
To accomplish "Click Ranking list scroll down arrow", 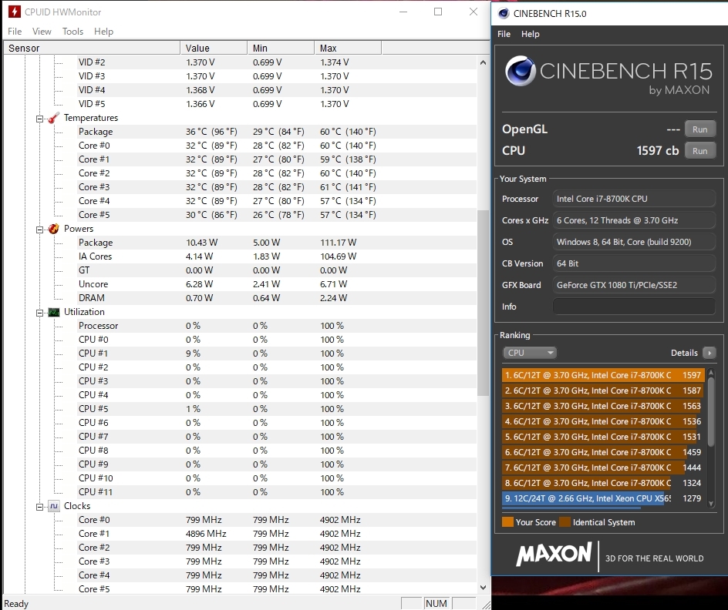I will click(711, 504).
